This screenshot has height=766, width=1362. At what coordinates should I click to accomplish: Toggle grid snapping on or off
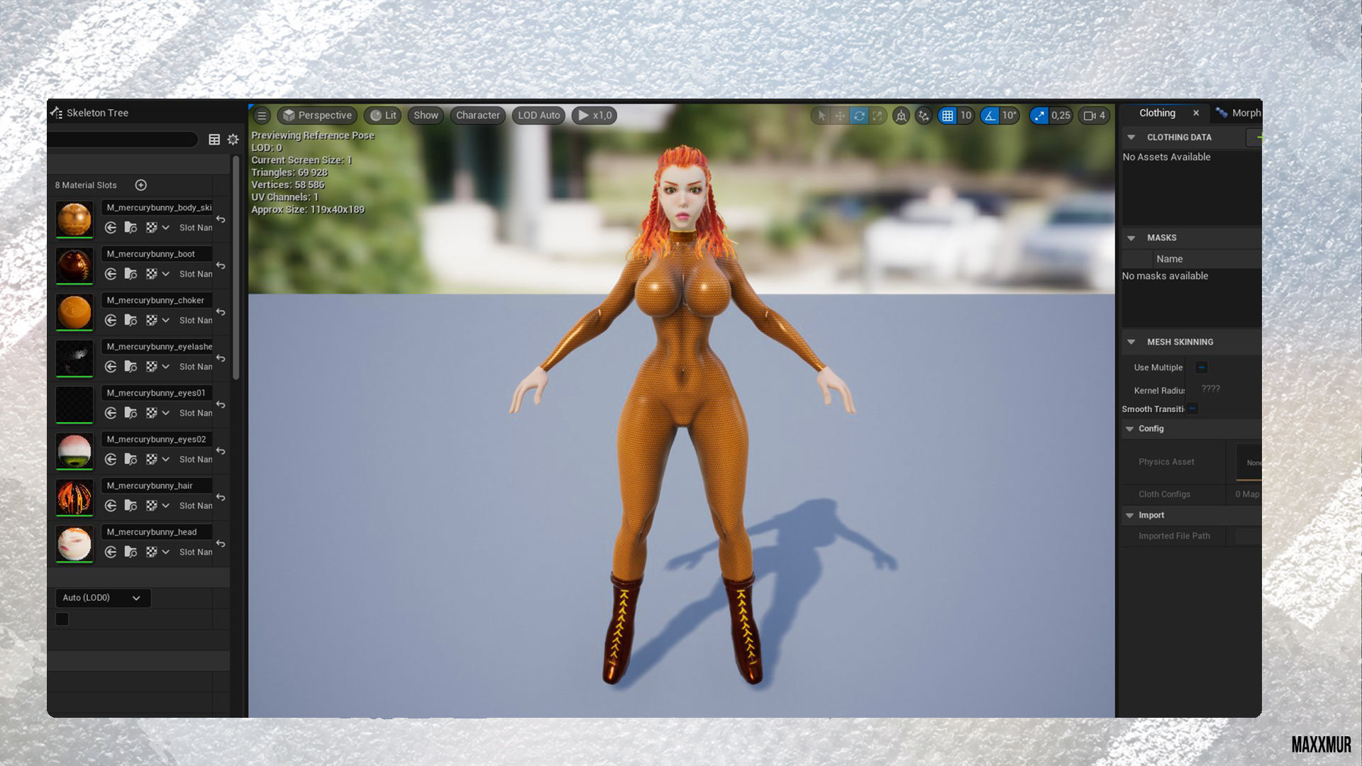pos(948,116)
